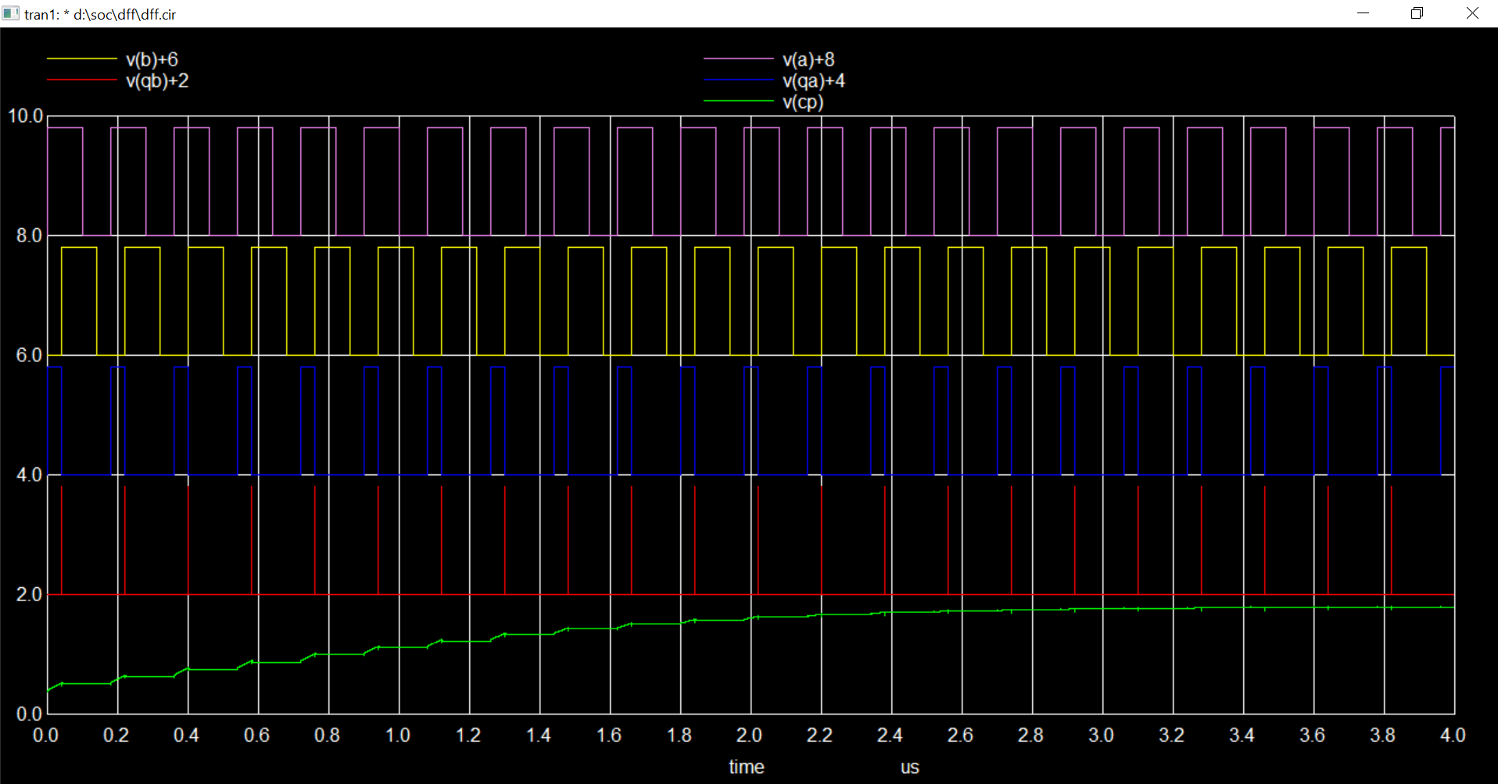Click the restore window icon
This screenshot has width=1498, height=784.
1417,13
